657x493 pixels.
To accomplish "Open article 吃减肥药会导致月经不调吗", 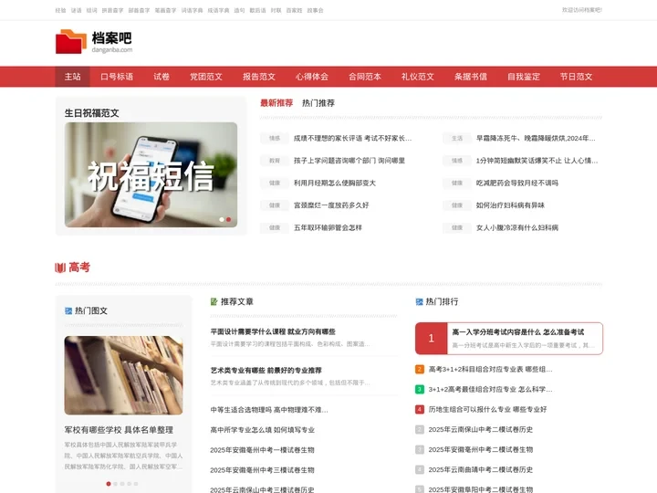I will click(x=517, y=184).
